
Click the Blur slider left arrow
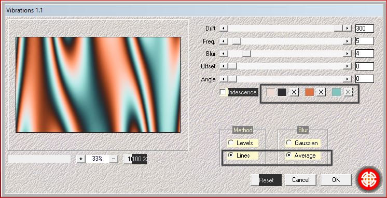click(x=224, y=54)
